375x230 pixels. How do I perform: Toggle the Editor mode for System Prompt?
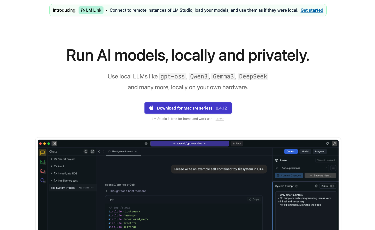[x=327, y=186]
